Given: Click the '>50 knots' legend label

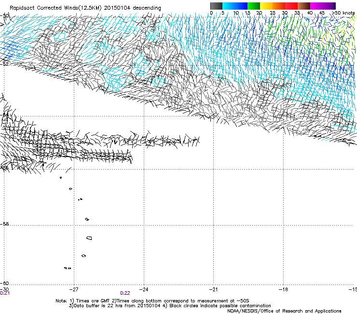Looking at the screenshot, I should click(343, 13).
